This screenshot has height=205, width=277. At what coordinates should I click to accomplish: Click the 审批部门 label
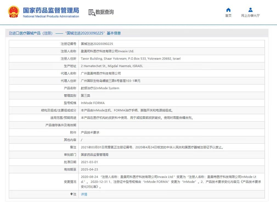tap(70, 155)
